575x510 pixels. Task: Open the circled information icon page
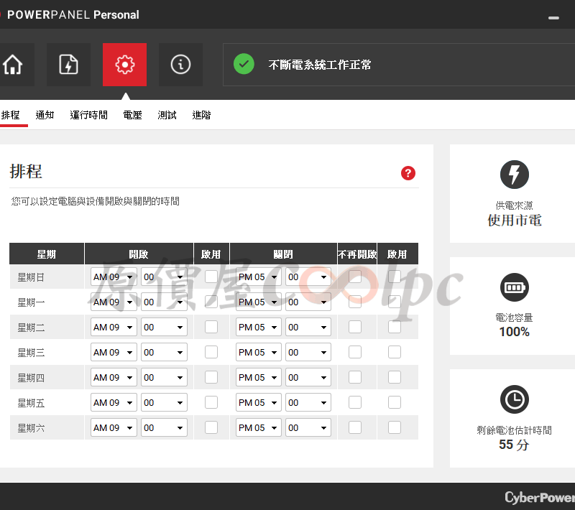coord(180,65)
